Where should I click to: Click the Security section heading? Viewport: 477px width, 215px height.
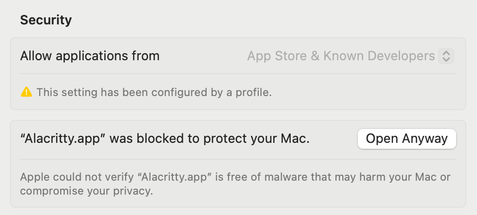point(46,20)
